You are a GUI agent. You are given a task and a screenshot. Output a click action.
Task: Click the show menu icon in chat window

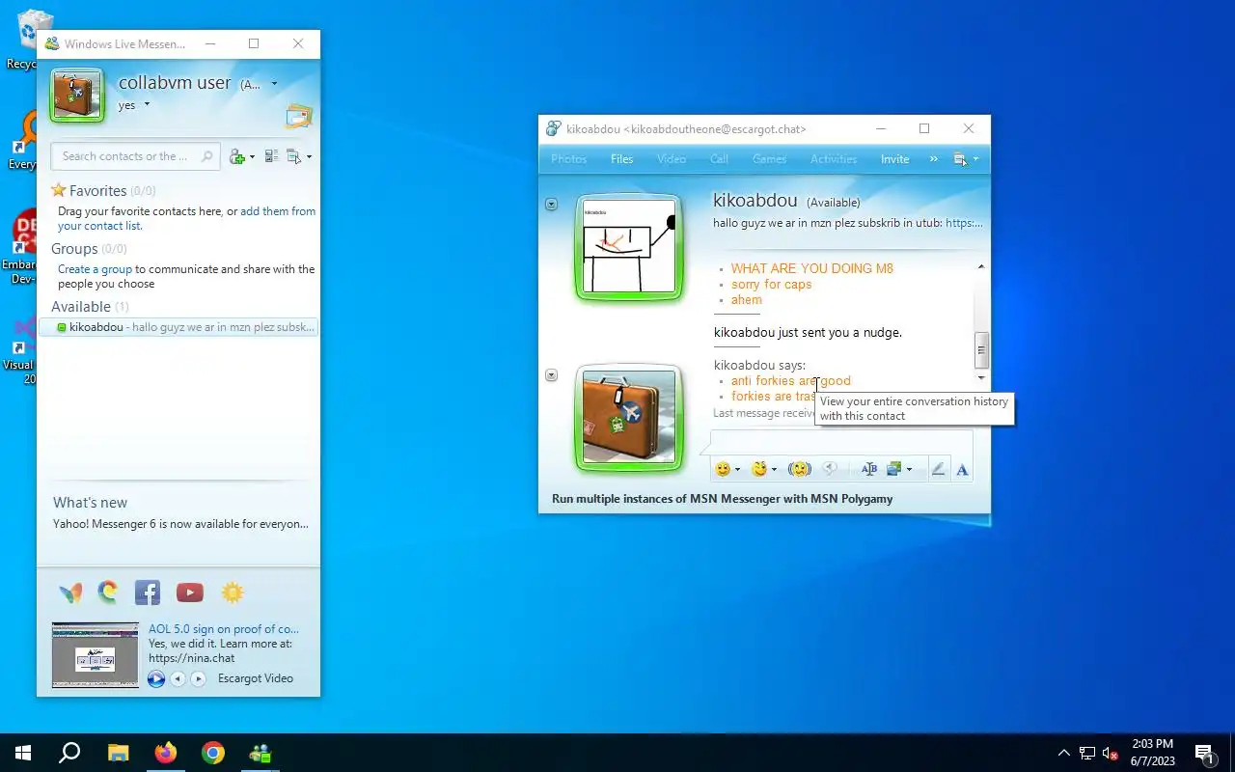coord(960,159)
